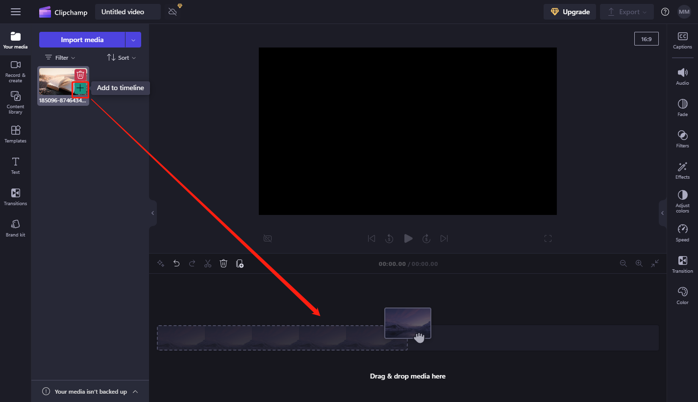The width and height of the screenshot is (698, 402).
Task: Open the Color panel
Action: click(x=682, y=296)
